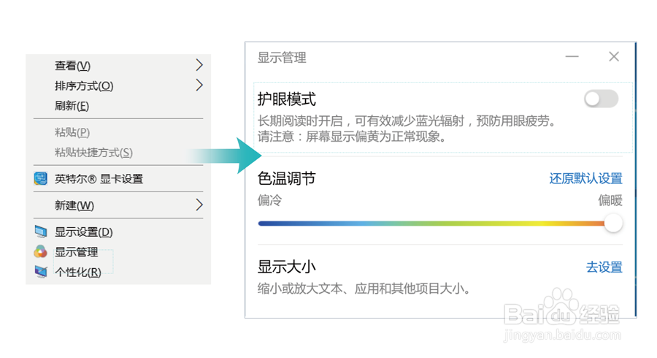Click 去设置 link for display size

pyautogui.click(x=604, y=267)
